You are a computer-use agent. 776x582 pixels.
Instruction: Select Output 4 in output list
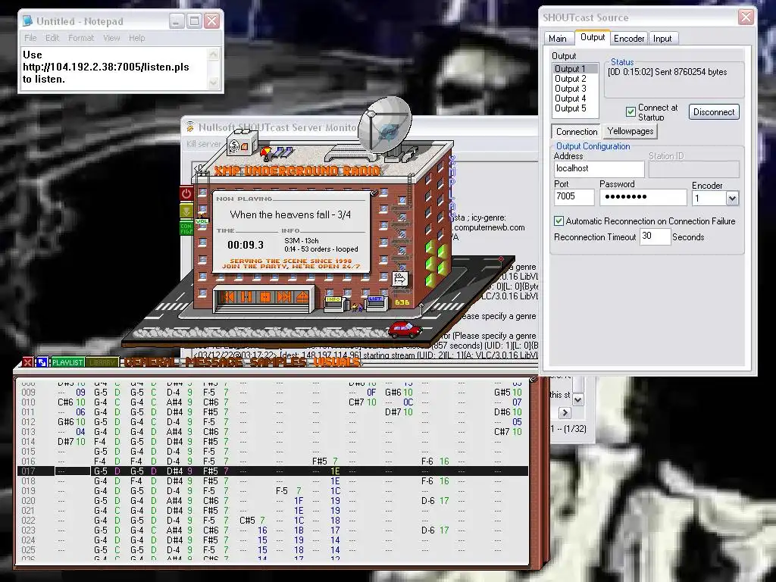click(575, 99)
